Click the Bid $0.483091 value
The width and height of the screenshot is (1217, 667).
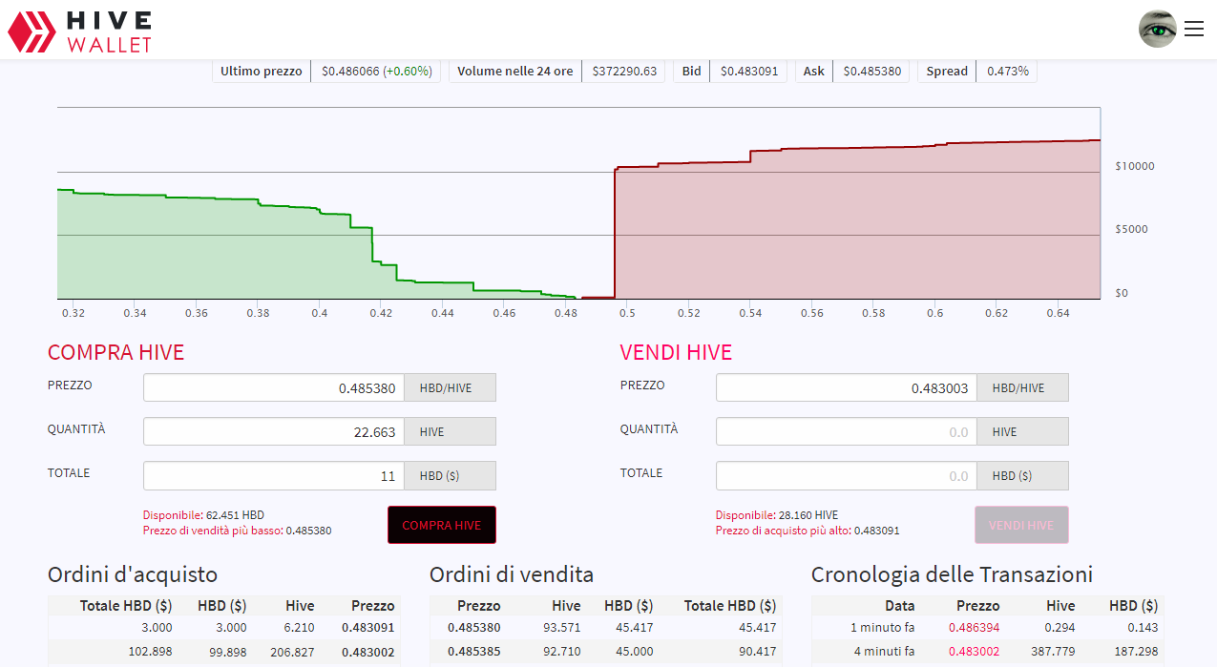tap(748, 72)
